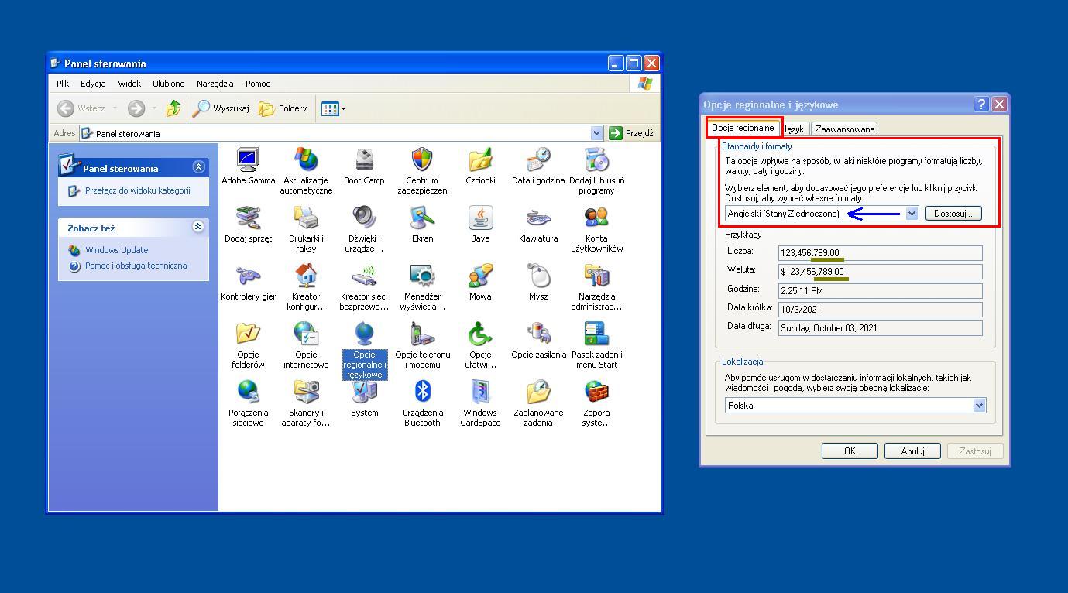
Task: Open the Narzędzia menu
Action: [x=215, y=84]
